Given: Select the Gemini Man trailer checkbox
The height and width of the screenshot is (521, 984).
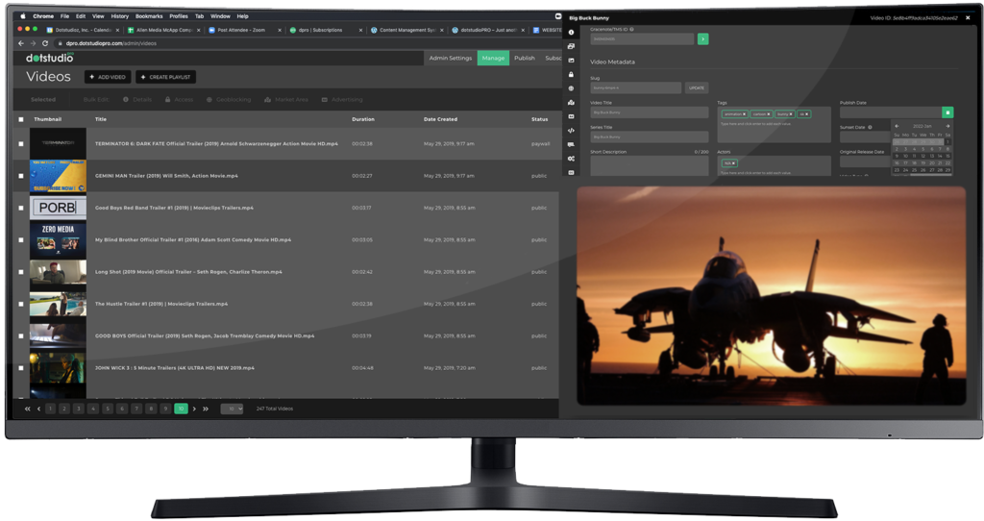Looking at the screenshot, I should [21, 176].
